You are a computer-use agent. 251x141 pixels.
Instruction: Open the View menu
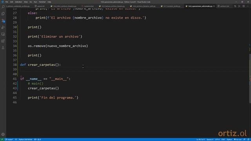(26, 2)
